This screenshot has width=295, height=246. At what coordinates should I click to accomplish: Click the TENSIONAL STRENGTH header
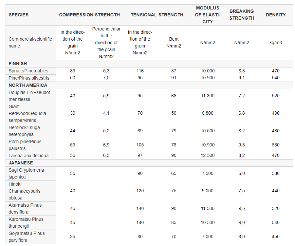pyautogui.click(x=157, y=15)
